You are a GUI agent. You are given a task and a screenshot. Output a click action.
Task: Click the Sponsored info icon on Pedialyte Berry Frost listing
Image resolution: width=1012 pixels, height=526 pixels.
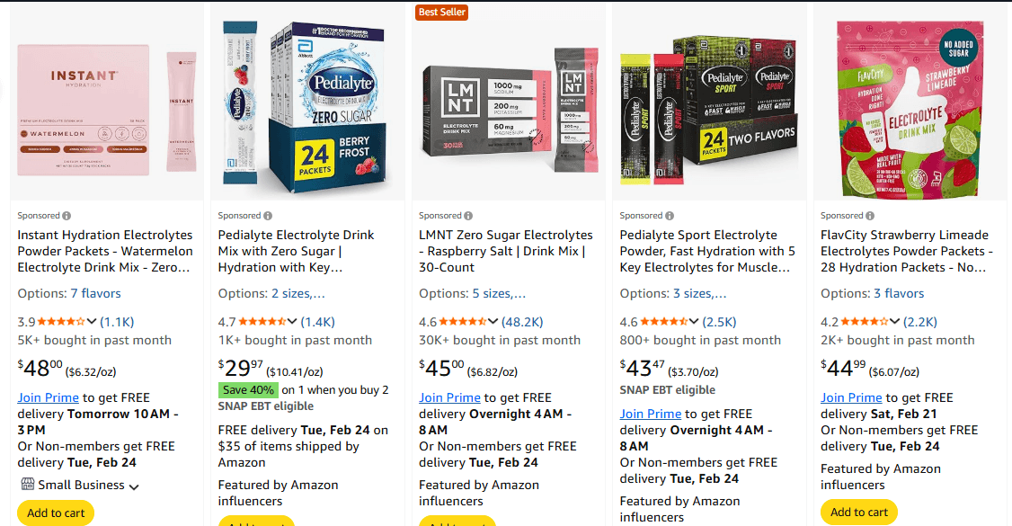pos(267,215)
